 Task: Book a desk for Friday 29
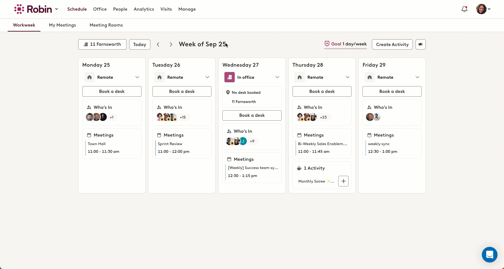(392, 91)
